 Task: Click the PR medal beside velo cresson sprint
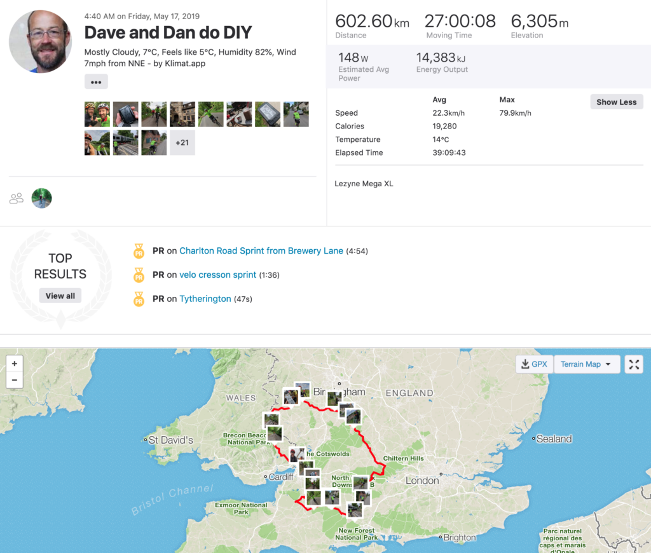tap(139, 275)
